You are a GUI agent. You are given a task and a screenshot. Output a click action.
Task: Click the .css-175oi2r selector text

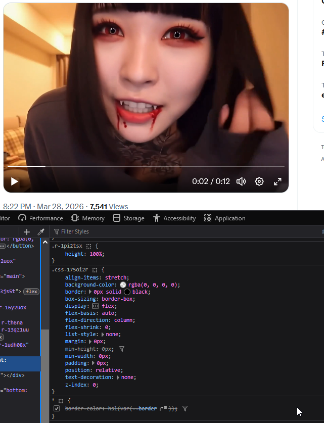pyautogui.click(x=70, y=269)
